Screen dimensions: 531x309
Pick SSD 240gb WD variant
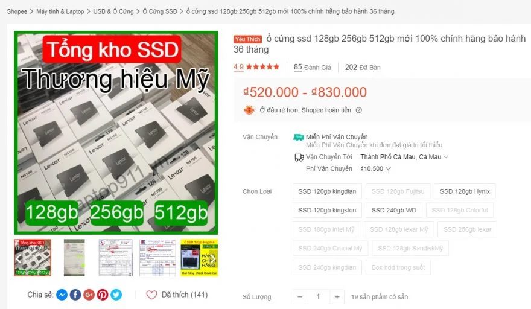[x=394, y=211]
